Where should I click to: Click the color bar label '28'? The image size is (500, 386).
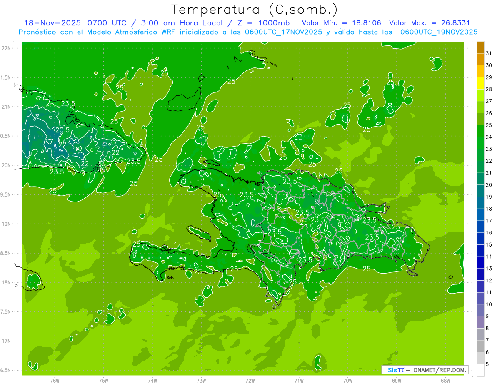click(x=489, y=89)
